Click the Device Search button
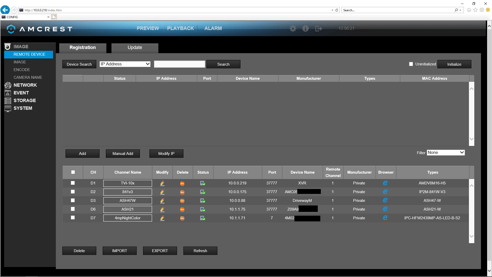The image size is (492, 277). click(79, 64)
